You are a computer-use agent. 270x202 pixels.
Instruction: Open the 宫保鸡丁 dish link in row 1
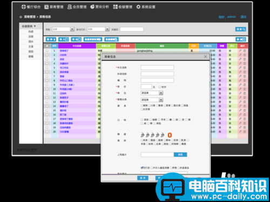click(64, 51)
